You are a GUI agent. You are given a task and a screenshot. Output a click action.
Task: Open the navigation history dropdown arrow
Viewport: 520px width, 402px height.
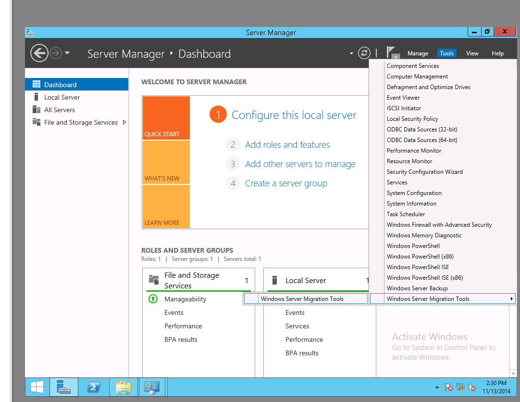pyautogui.click(x=67, y=53)
